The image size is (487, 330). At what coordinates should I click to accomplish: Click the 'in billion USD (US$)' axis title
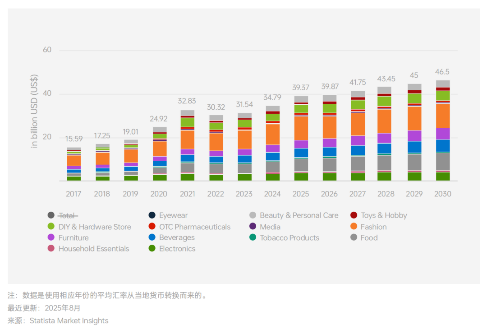click(34, 111)
